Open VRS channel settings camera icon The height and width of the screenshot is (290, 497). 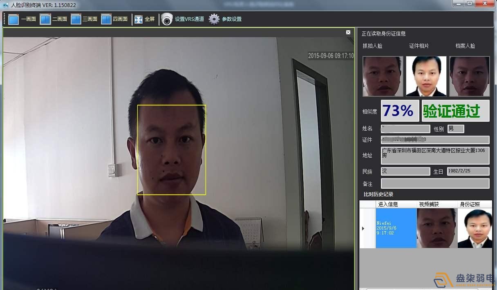[167, 18]
